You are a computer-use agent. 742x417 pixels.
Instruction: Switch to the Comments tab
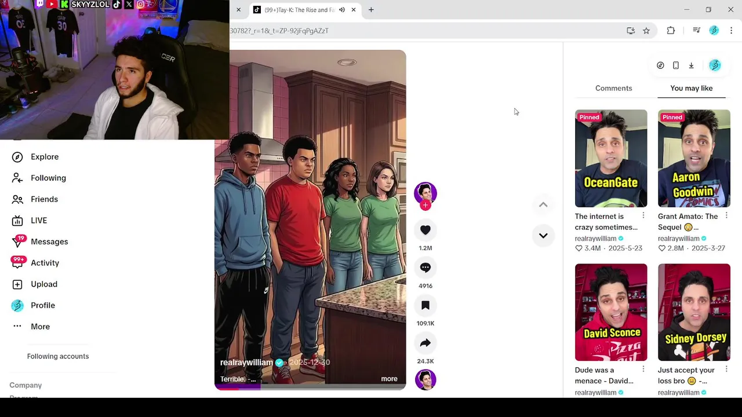(x=613, y=88)
